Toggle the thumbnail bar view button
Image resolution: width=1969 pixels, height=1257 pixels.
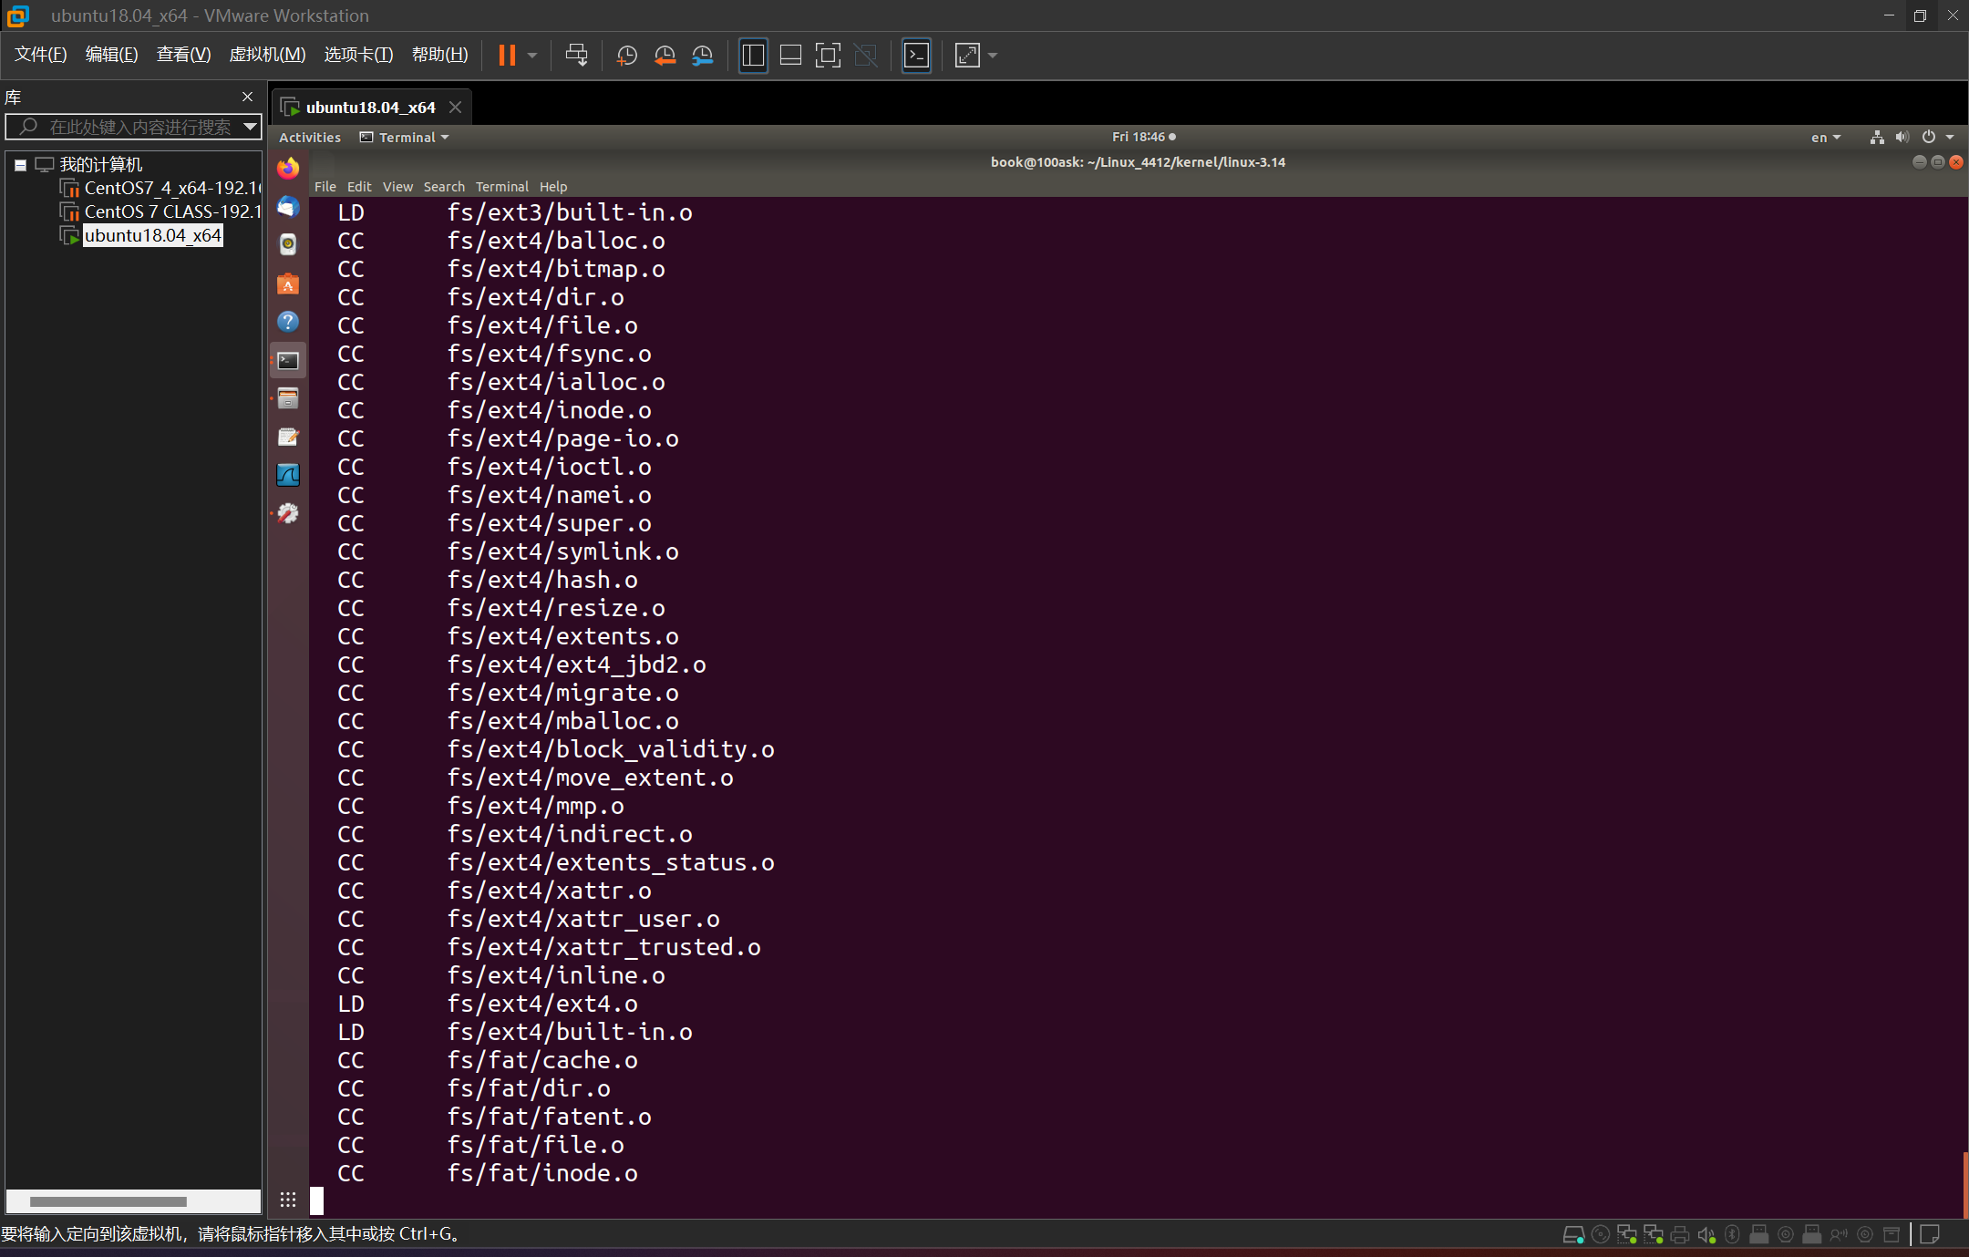tap(790, 56)
